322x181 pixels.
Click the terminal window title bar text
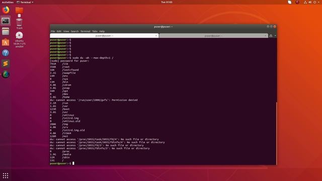163,27
